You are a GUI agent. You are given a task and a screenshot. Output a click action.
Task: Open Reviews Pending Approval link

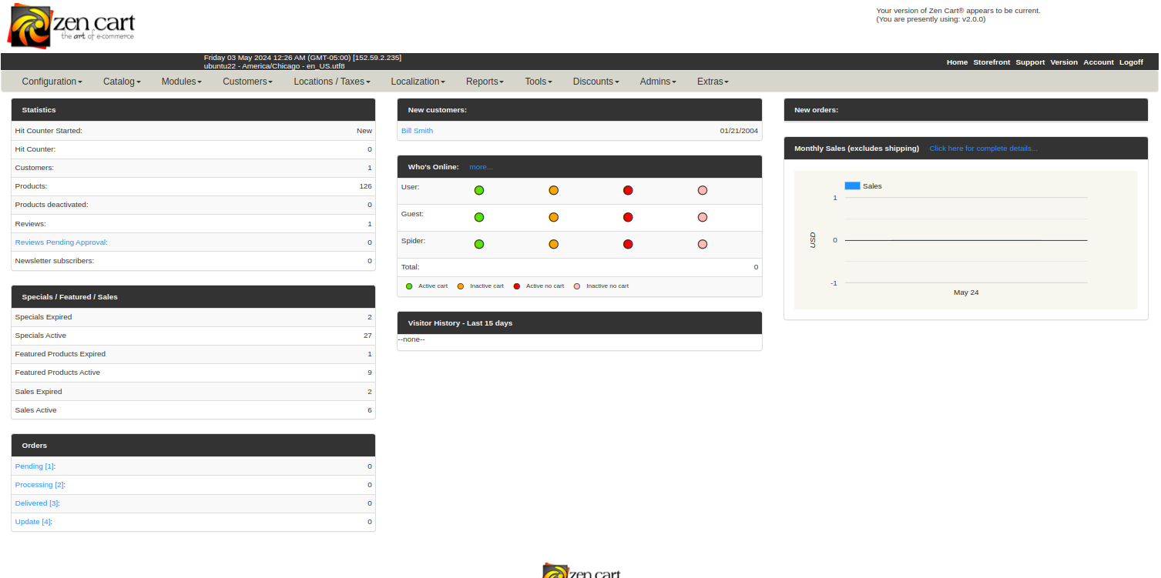point(61,242)
